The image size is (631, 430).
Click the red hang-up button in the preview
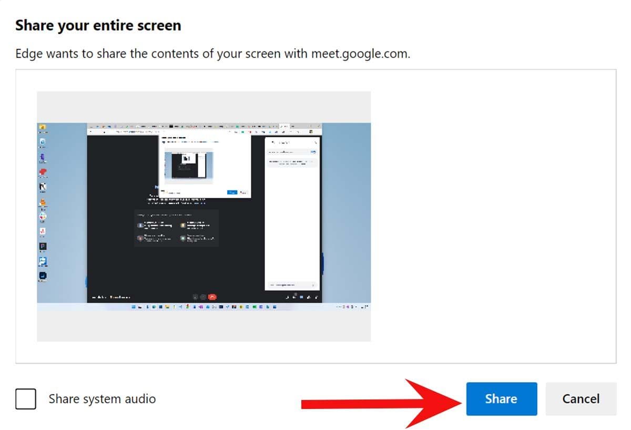click(x=212, y=297)
